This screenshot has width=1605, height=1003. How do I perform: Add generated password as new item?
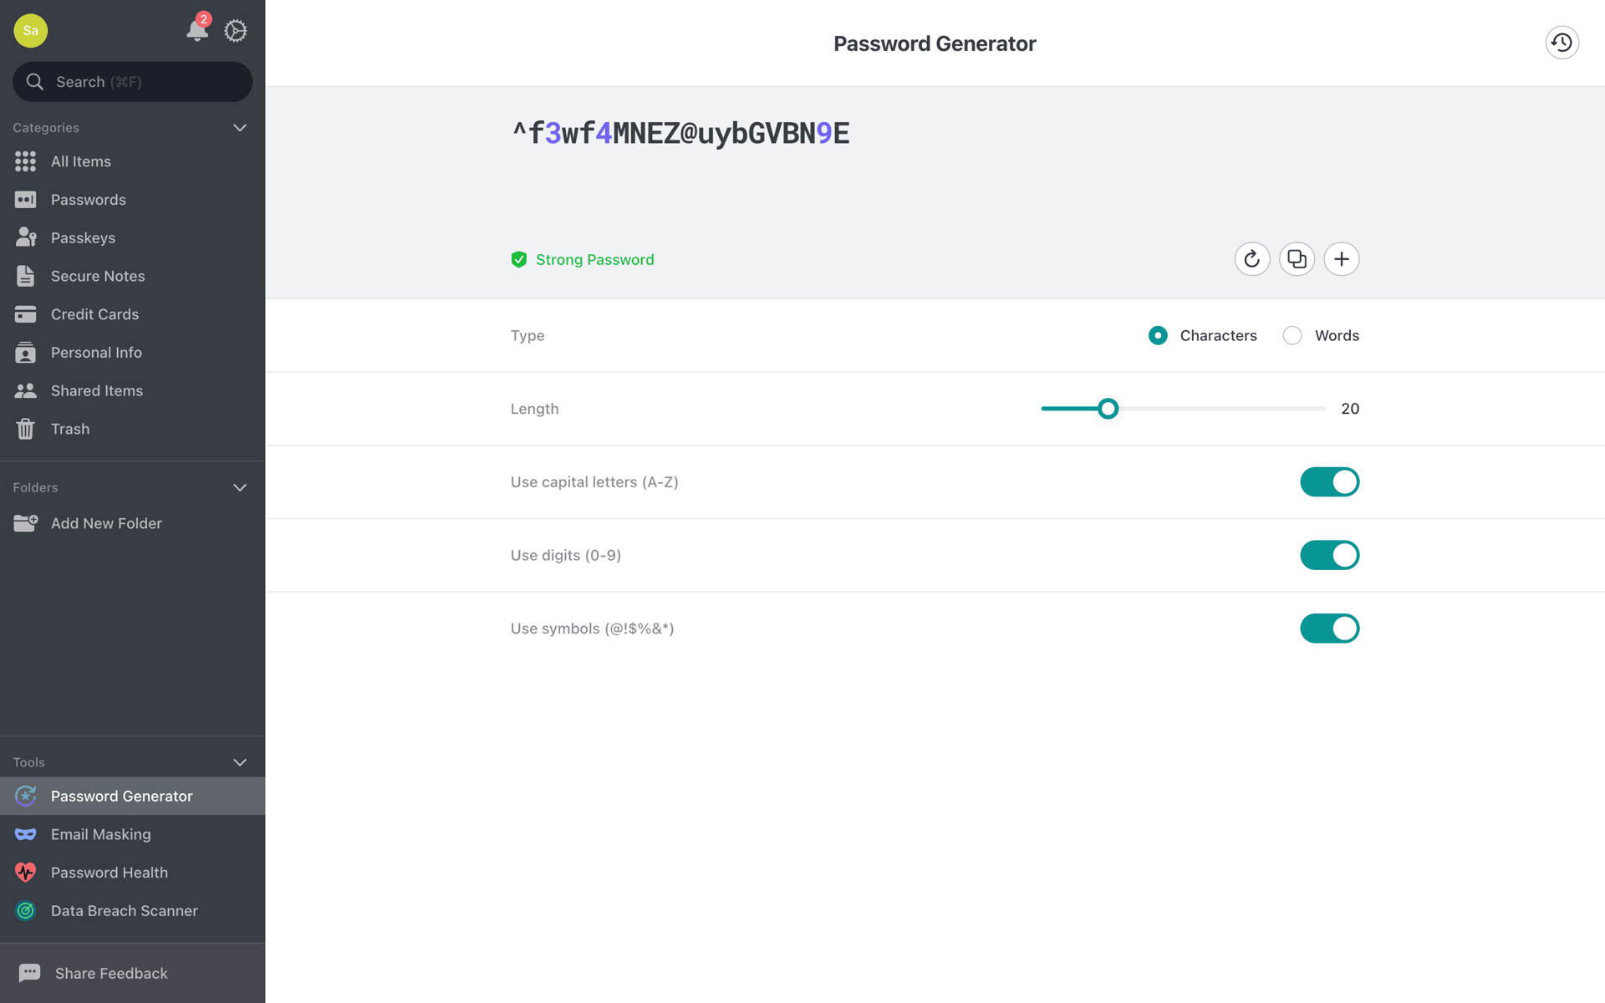tap(1341, 259)
